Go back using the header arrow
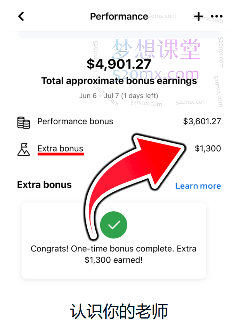Viewport: 238px width, 324px height. point(21,16)
